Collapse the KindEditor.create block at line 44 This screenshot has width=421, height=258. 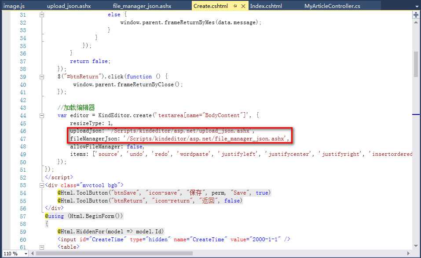pyautogui.click(x=42, y=115)
